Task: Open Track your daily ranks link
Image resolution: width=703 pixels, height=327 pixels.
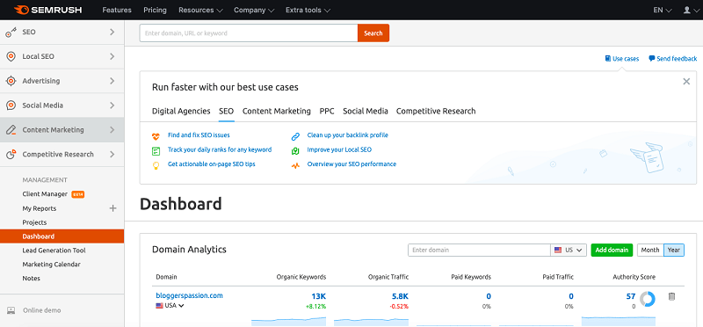Action: tap(220, 149)
